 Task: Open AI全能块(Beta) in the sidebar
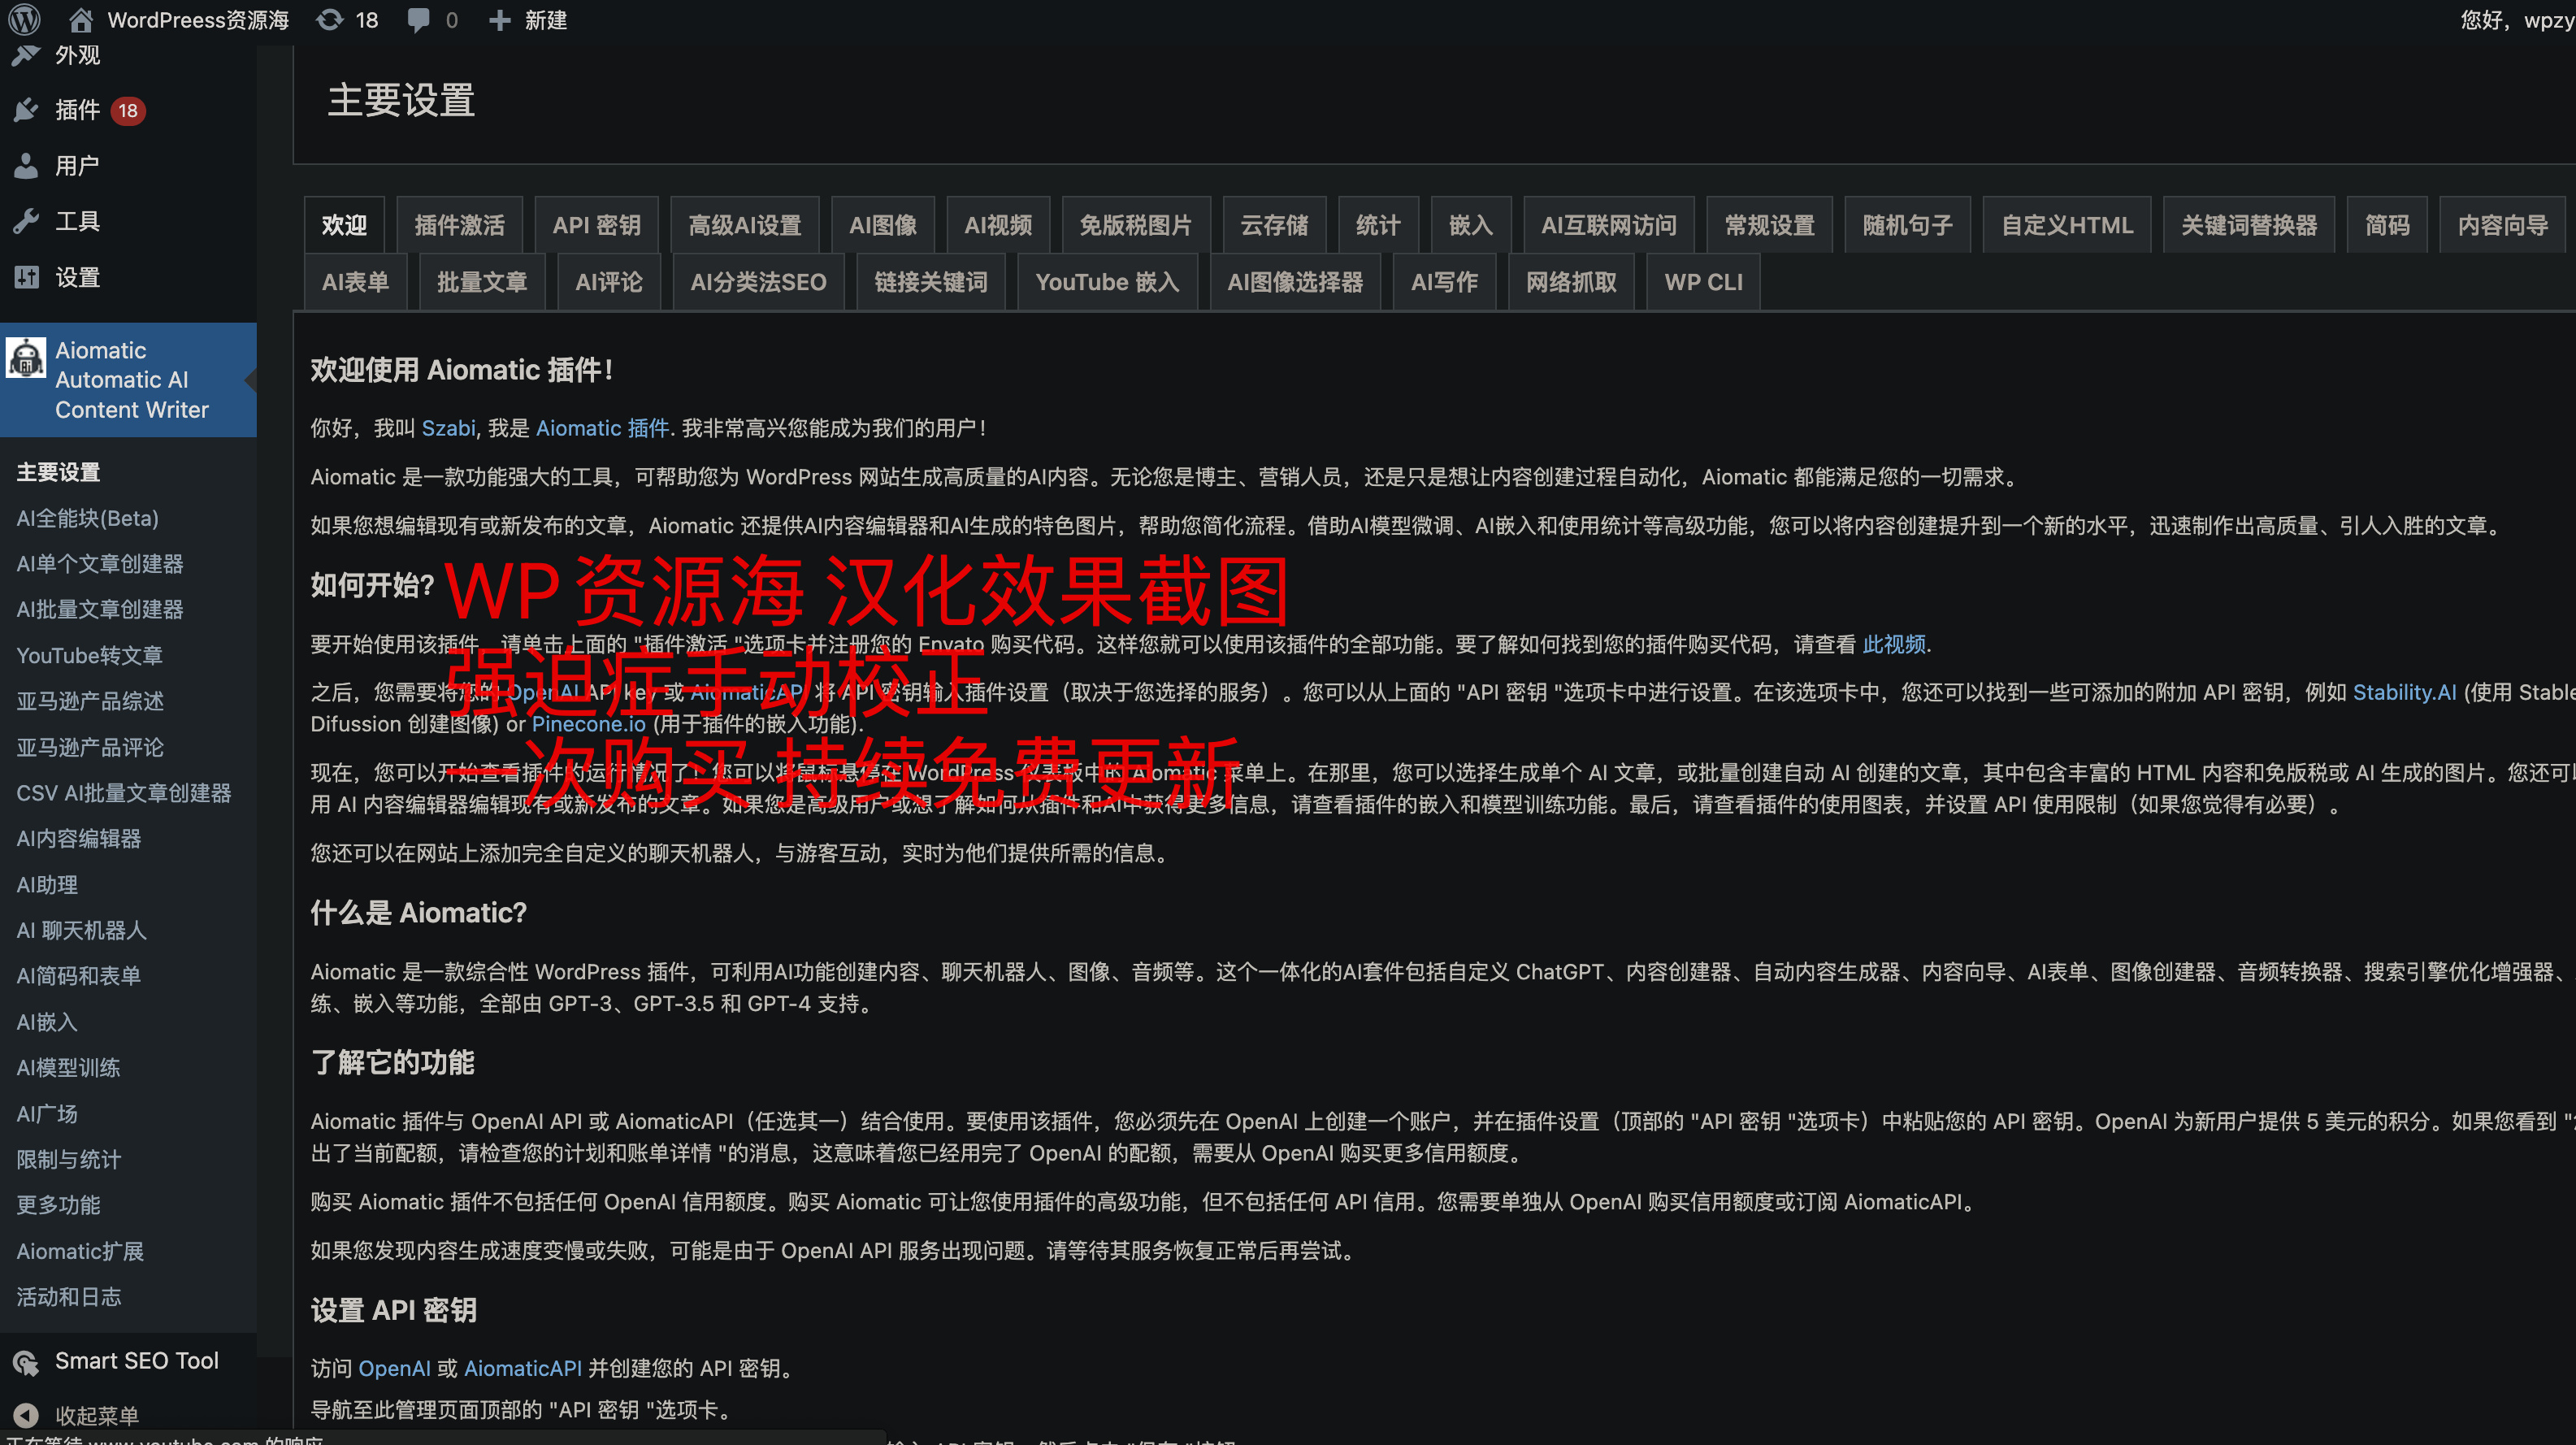(x=87, y=518)
